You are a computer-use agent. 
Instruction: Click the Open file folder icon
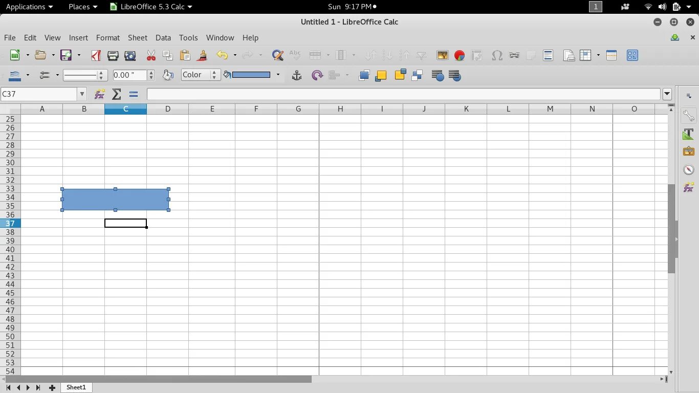(40, 55)
